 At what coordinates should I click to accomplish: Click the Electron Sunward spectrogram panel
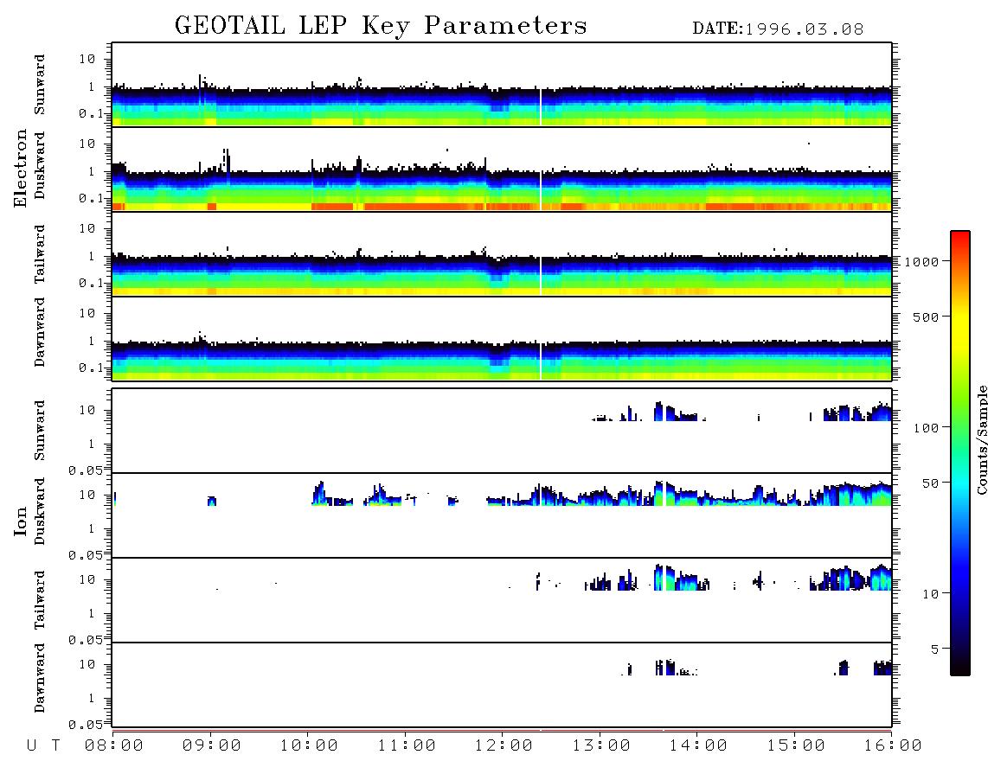click(x=502, y=85)
